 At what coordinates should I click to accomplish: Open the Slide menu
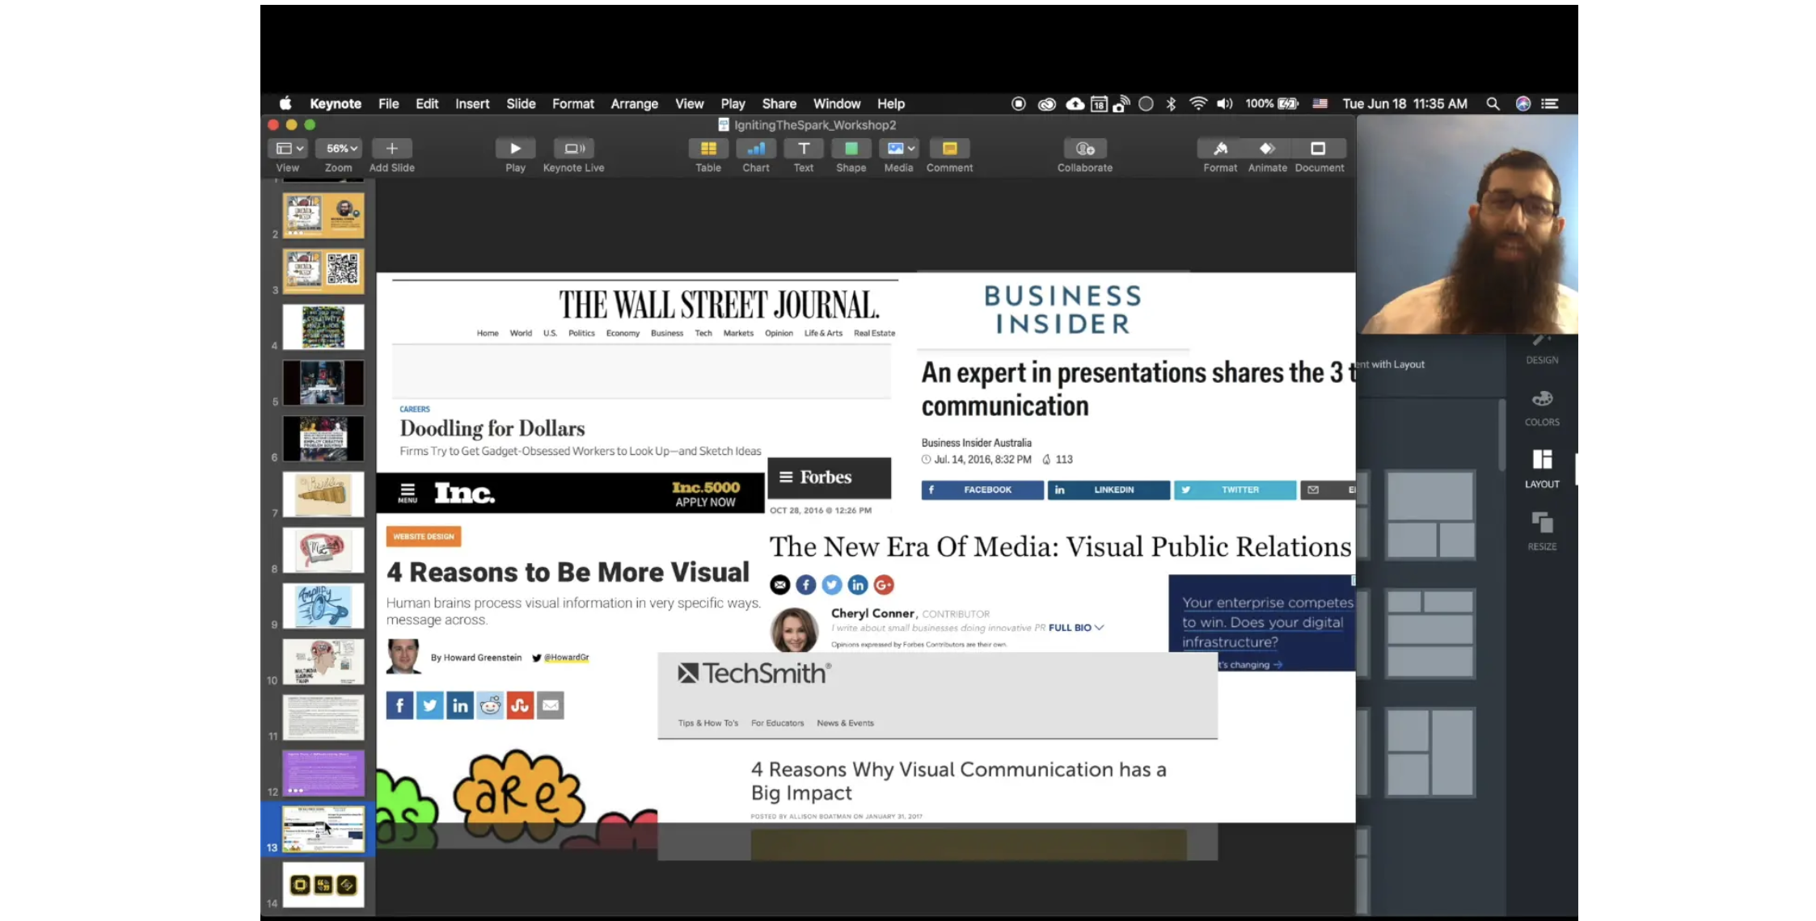click(x=521, y=103)
